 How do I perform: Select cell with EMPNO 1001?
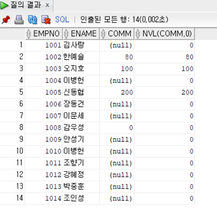(x=44, y=45)
